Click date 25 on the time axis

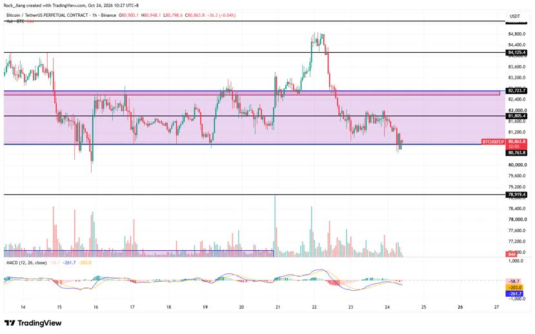[x=424, y=307]
